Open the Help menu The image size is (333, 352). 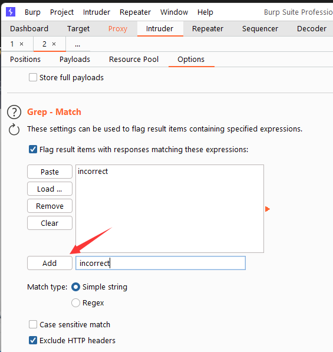(205, 12)
